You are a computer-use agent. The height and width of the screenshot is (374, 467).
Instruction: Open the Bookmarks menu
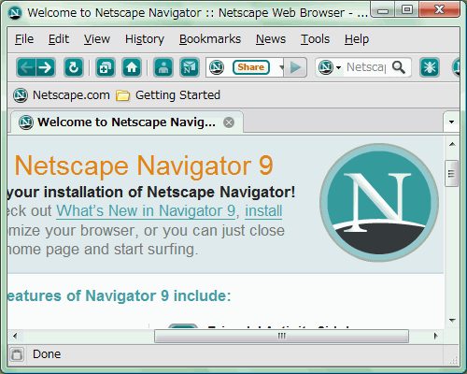tap(210, 39)
